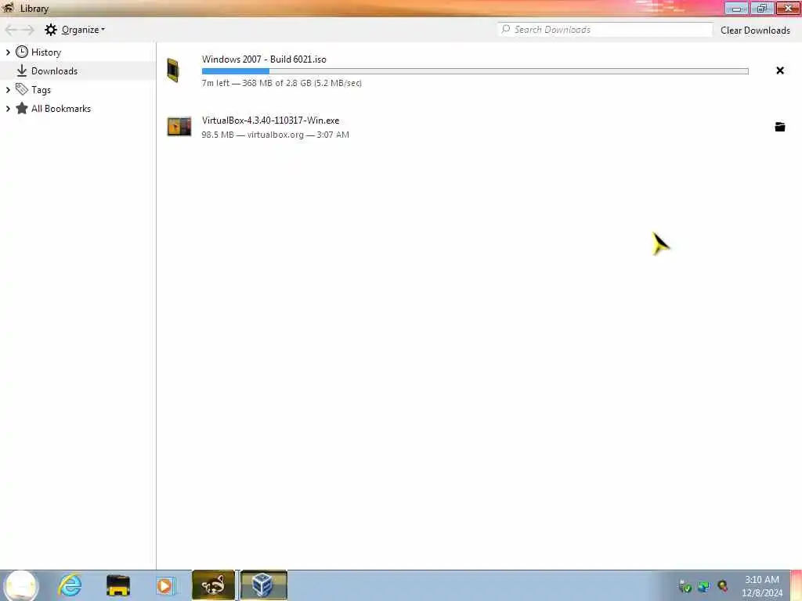Go forward with the right arrow
The height and width of the screenshot is (601, 802).
tap(27, 30)
